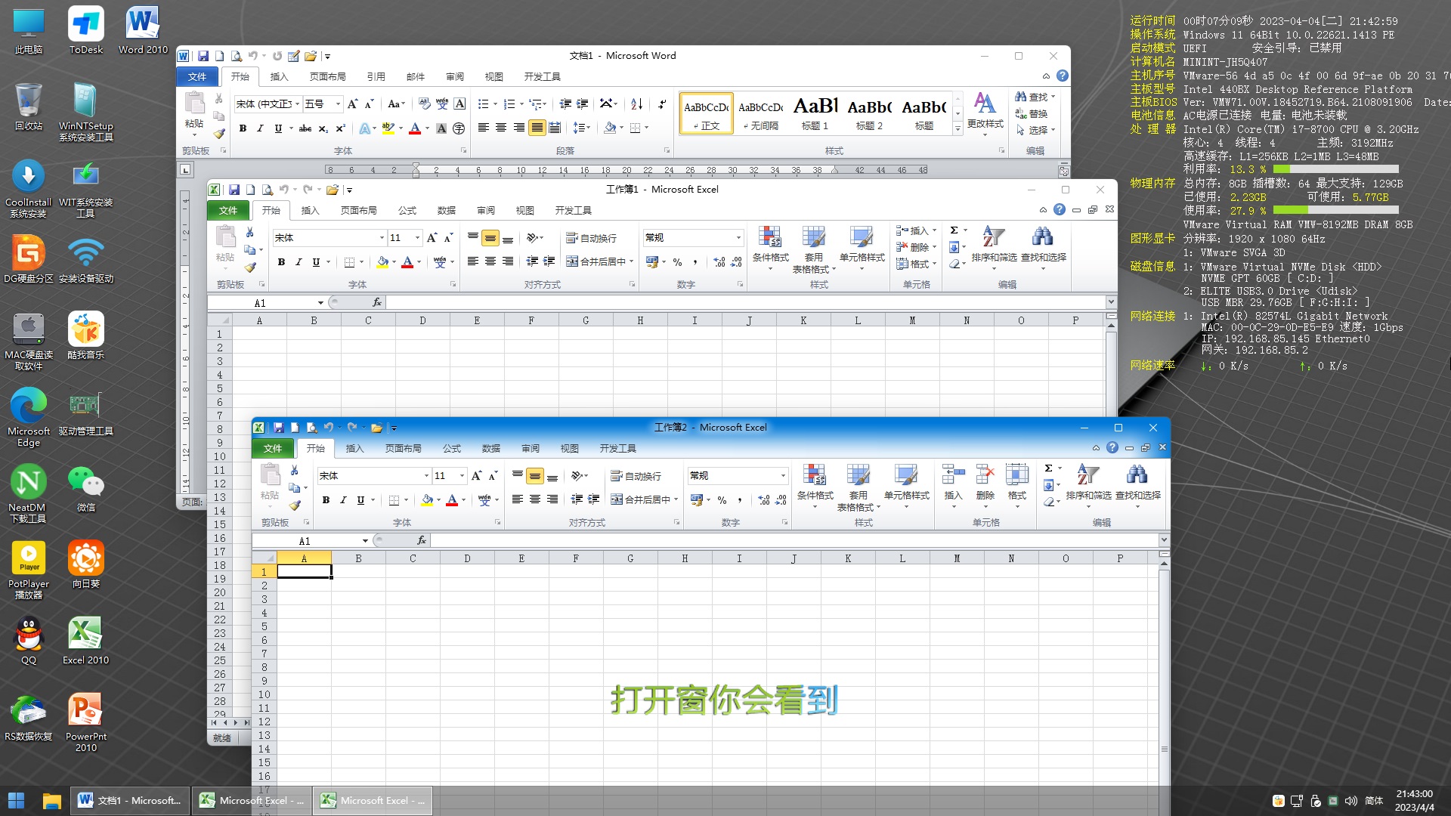The image size is (1451, 816).
Task: Click font color swatch in 工作簿2 ribbon
Action: coord(452,499)
